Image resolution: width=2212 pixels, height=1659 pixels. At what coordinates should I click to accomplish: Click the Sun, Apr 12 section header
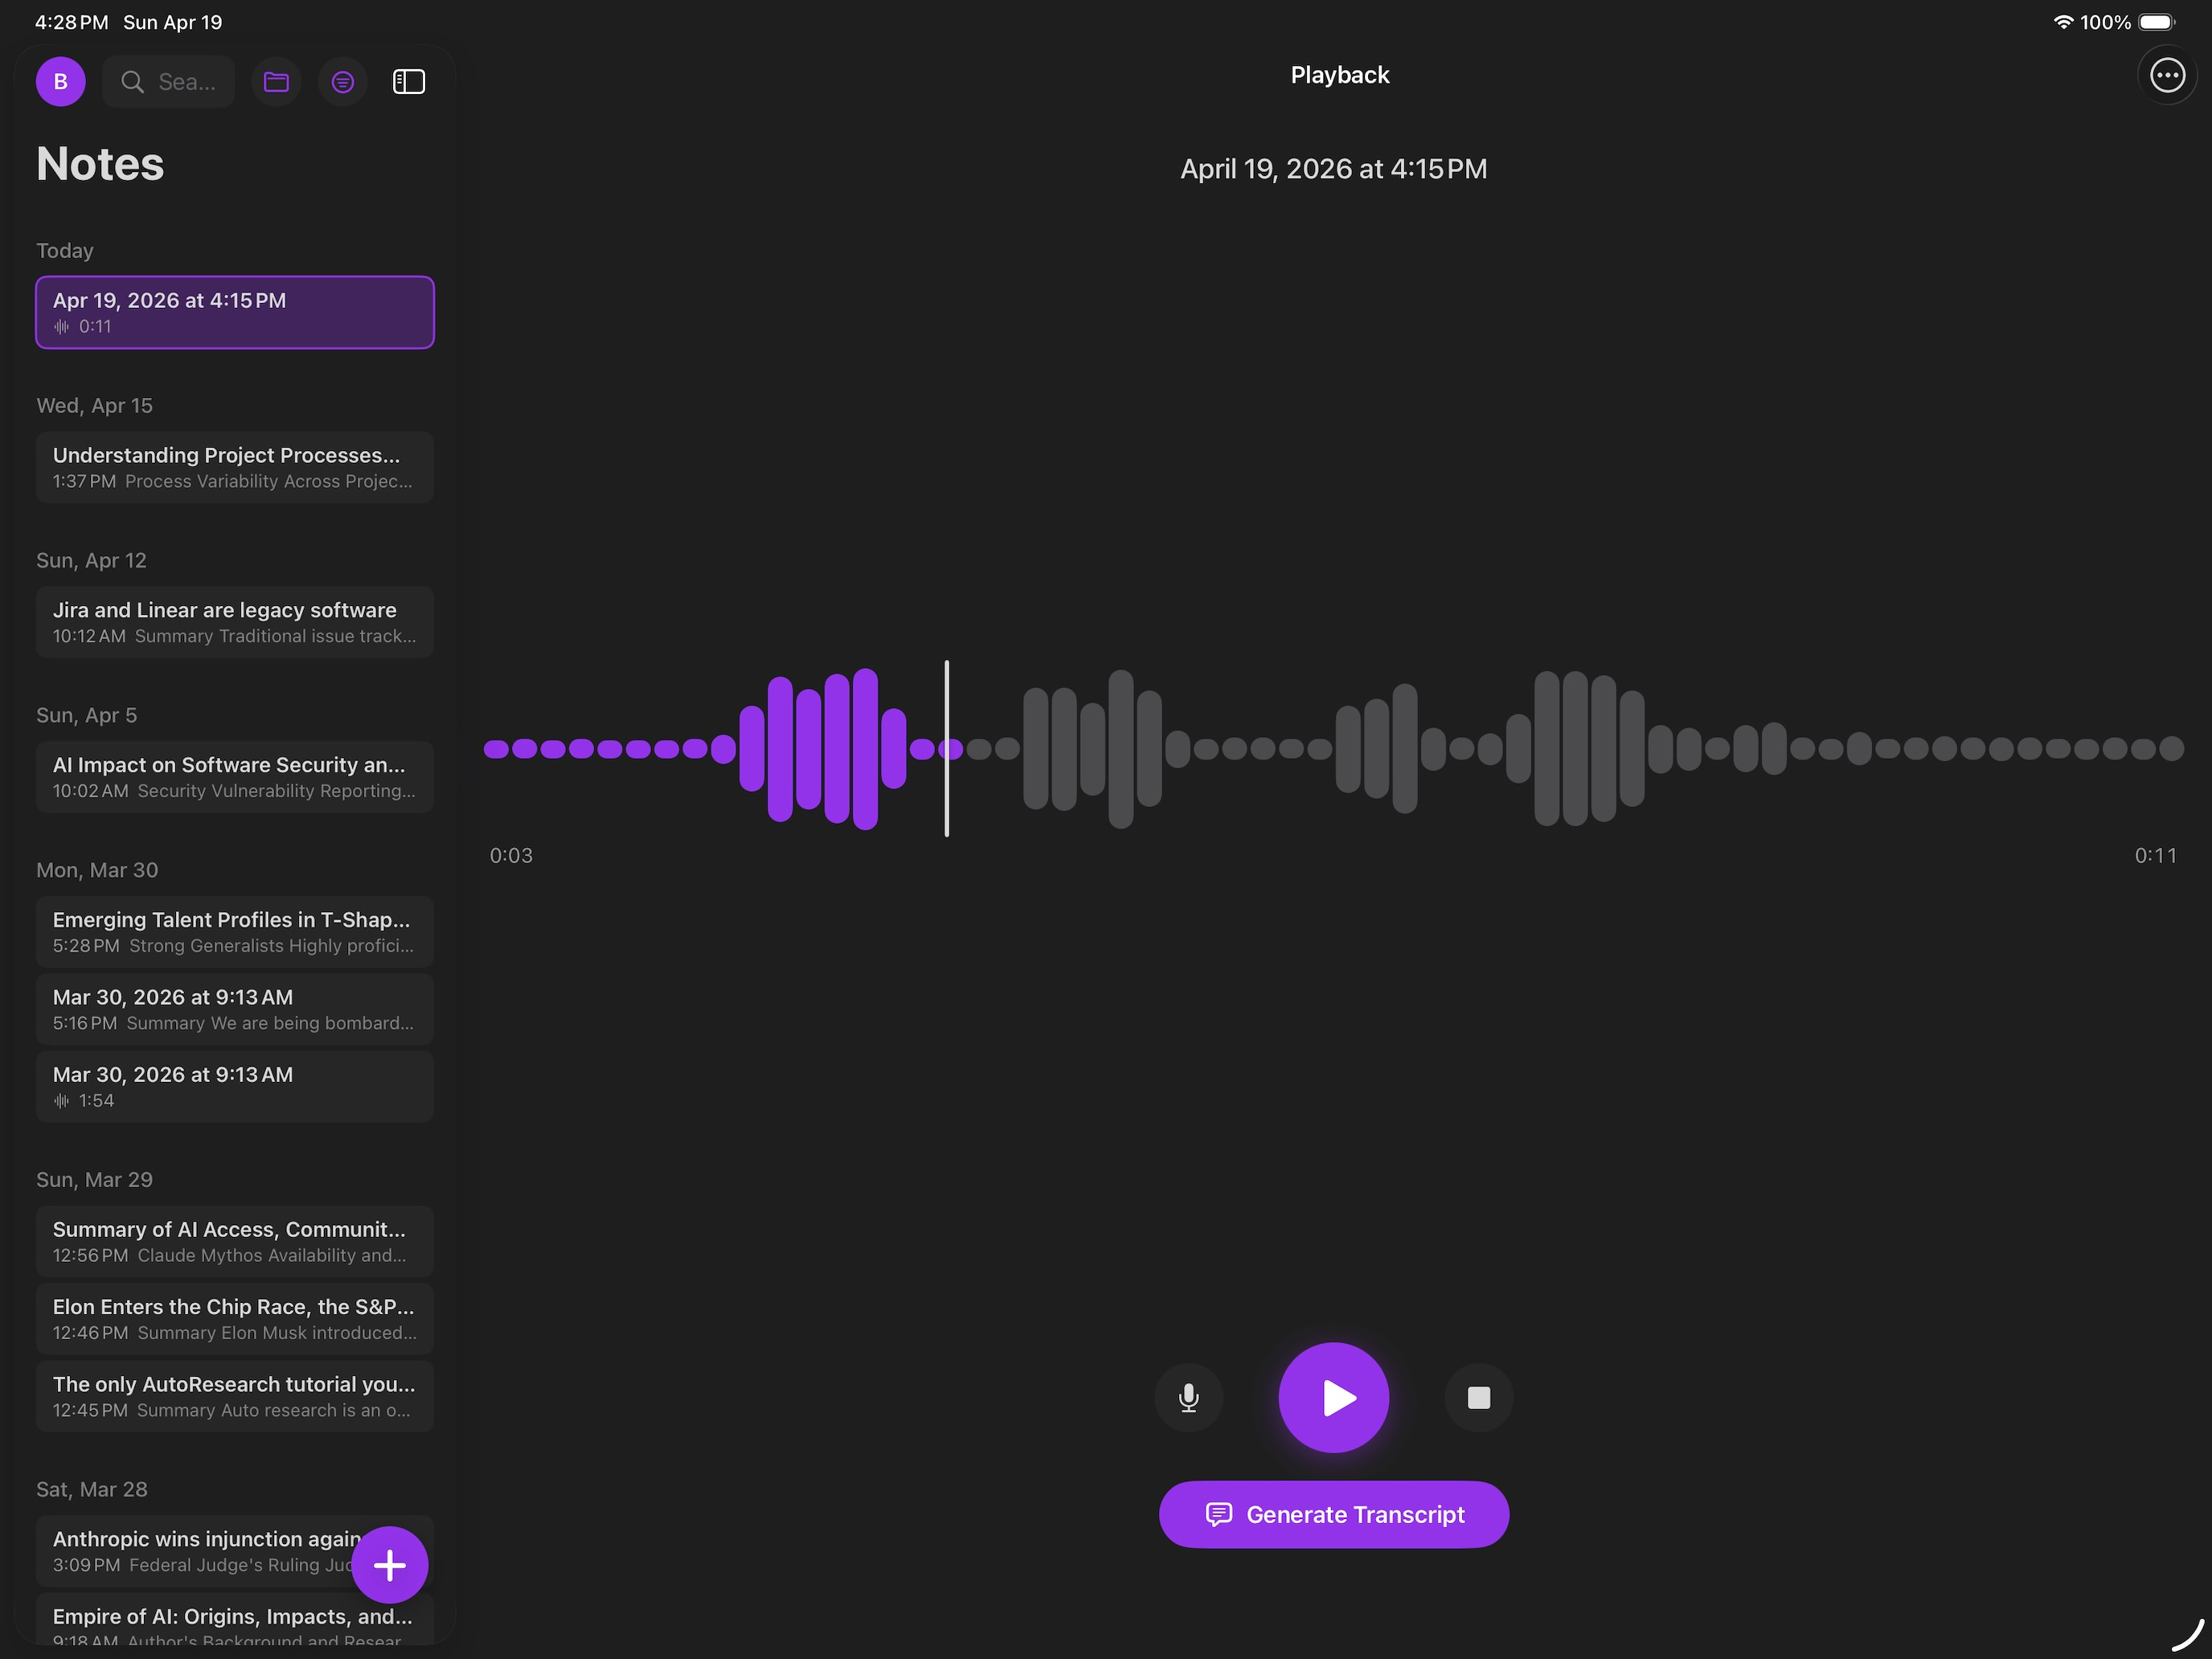coord(91,560)
